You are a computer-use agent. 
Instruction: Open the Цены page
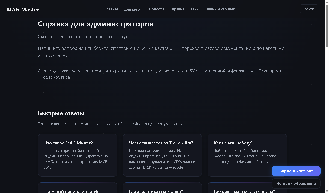[x=194, y=9]
